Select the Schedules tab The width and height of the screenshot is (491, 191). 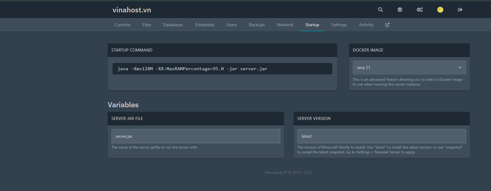tap(204, 25)
